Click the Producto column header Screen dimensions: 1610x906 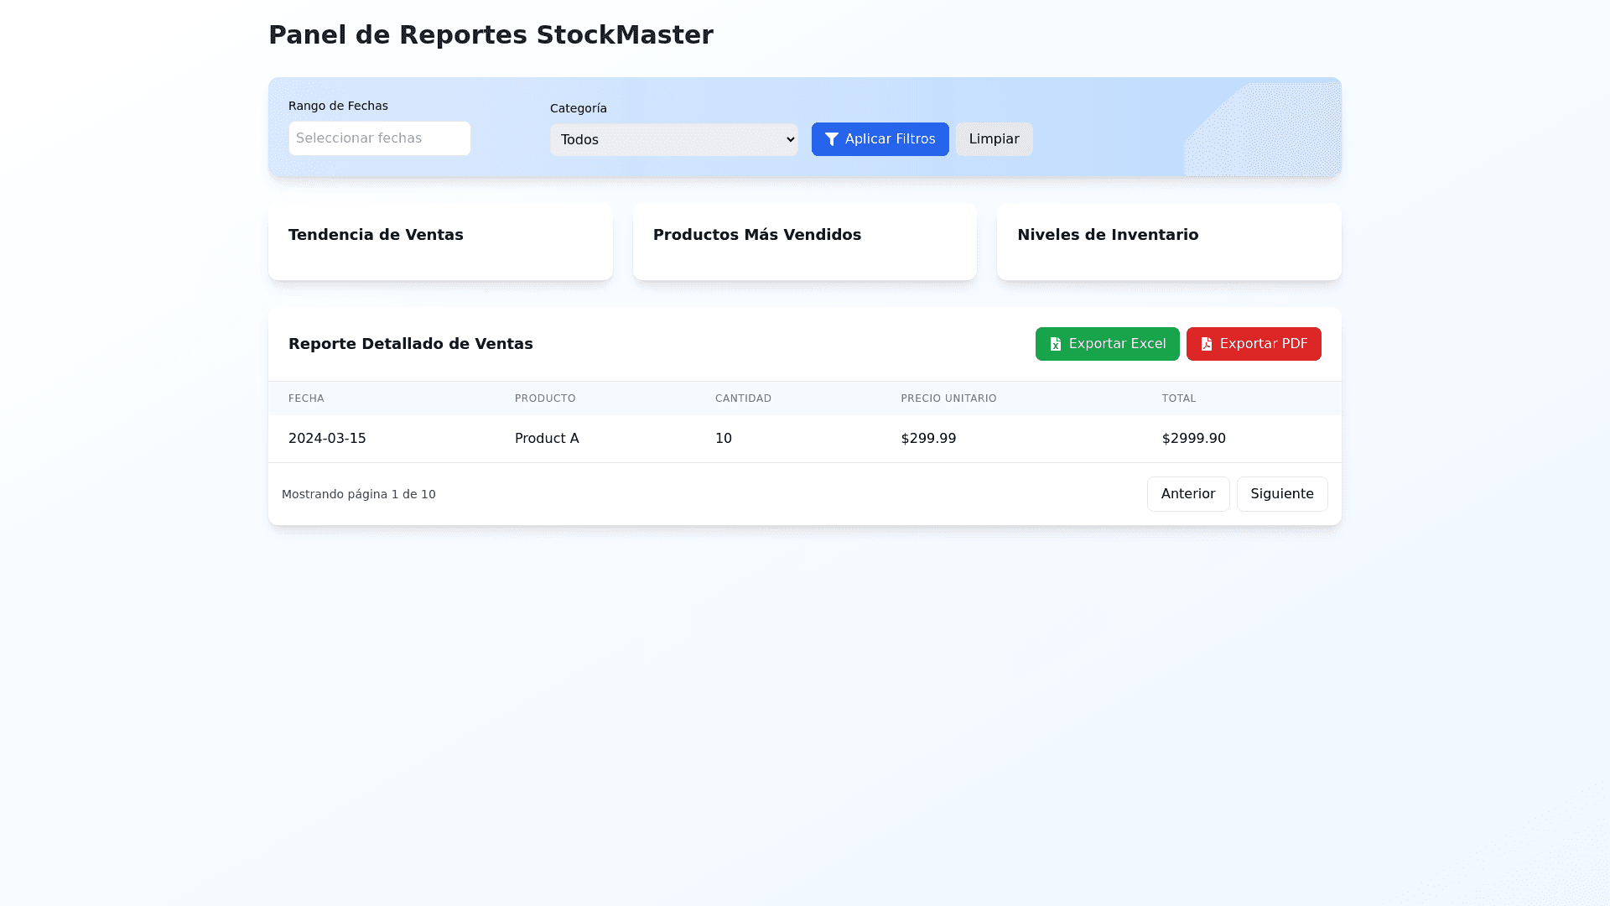coord(545,398)
